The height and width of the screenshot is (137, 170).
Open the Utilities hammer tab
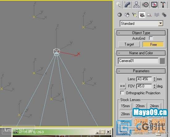pyautogui.click(x=163, y=5)
